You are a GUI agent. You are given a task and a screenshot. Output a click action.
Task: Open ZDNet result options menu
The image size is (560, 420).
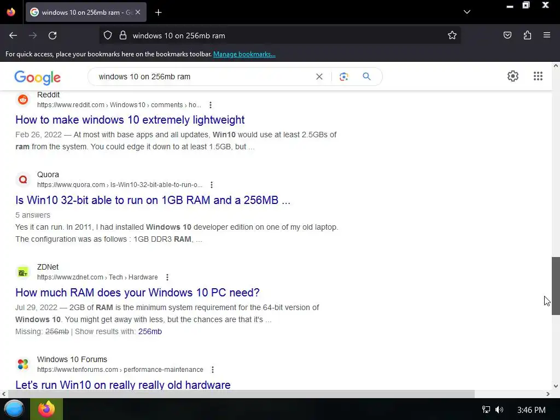pos(167,277)
